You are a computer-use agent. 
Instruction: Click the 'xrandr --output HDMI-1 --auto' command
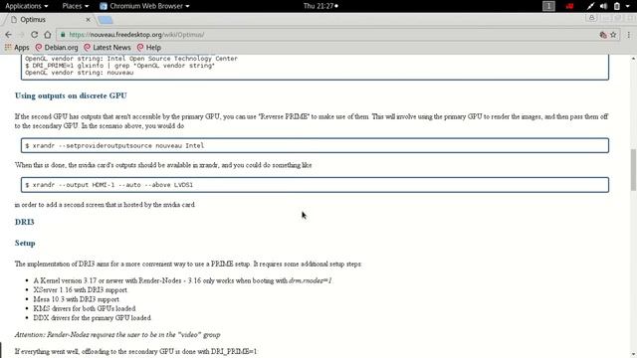tap(108, 185)
